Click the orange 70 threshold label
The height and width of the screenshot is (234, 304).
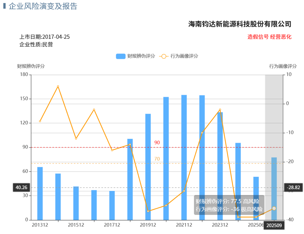pos(157,159)
